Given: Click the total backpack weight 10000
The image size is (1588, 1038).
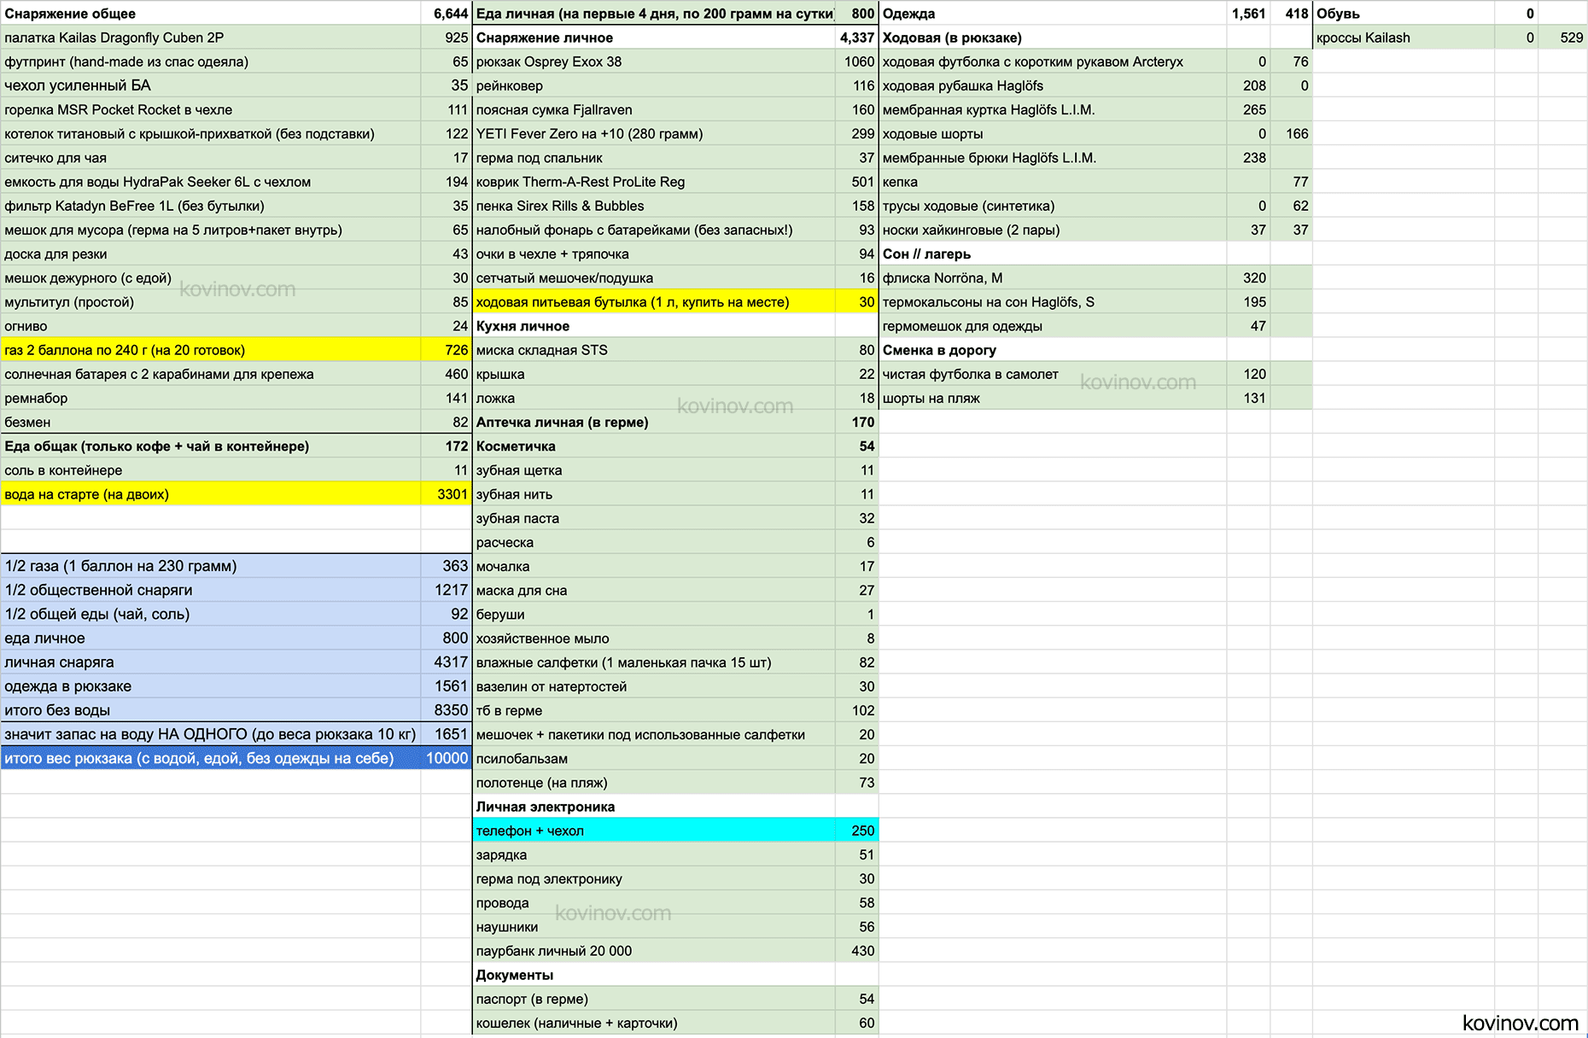Looking at the screenshot, I should pos(447,758).
